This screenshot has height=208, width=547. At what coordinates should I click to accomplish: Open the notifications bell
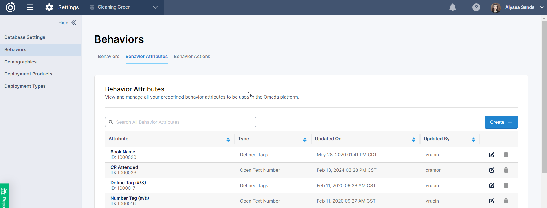(x=453, y=7)
